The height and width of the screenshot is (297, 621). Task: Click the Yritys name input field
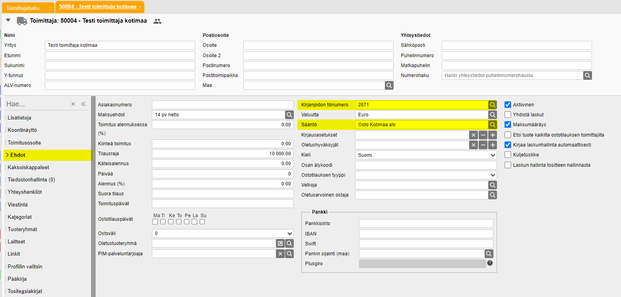click(120, 45)
